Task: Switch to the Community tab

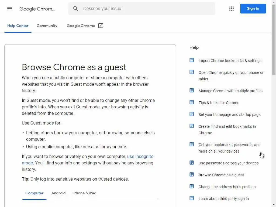Action: pyautogui.click(x=47, y=26)
